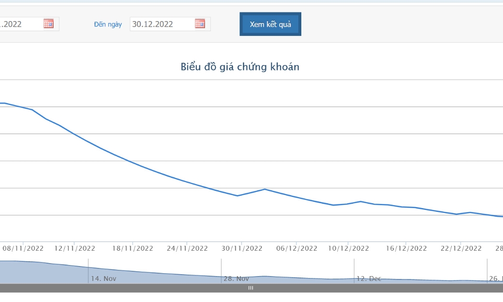Screen dimensions: 503x302
Task: Select the 24/11/2022 axis label
Action: (x=187, y=248)
